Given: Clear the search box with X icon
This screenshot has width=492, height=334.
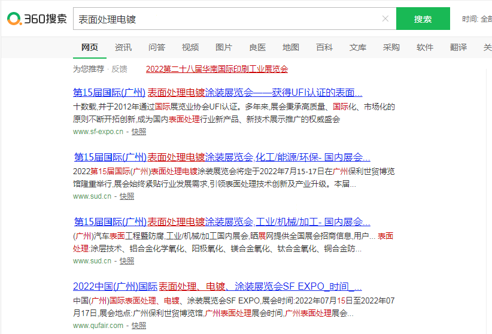Looking at the screenshot, I should click(385, 19).
